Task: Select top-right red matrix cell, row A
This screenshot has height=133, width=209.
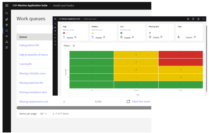Action: [x=181, y=55]
